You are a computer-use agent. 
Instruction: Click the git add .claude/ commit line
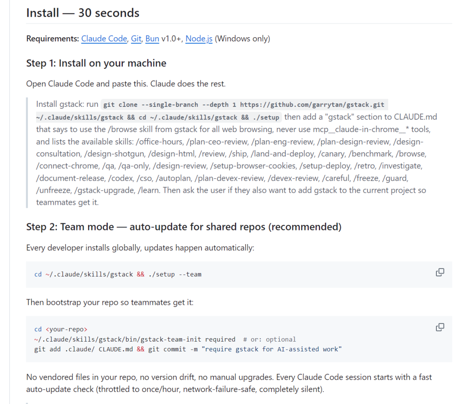click(x=188, y=349)
